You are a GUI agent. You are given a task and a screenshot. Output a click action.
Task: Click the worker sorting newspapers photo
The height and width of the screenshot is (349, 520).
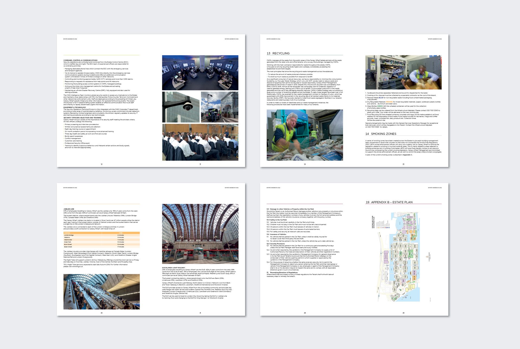(305, 135)
